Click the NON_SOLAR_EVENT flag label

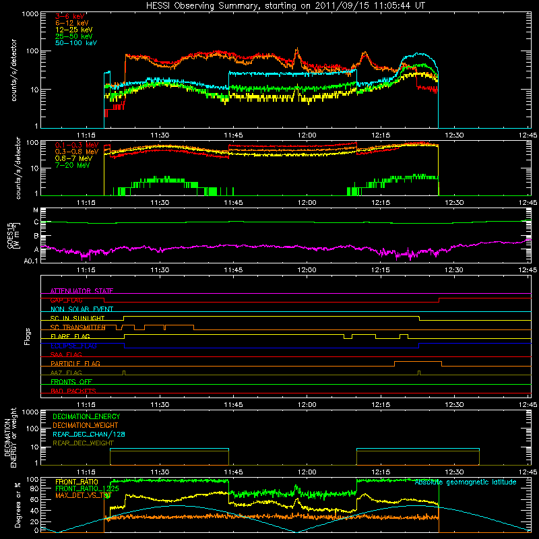(82, 309)
